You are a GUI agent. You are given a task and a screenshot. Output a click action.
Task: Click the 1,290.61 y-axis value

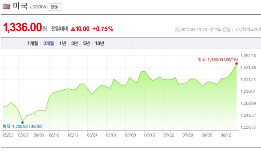[248, 91]
